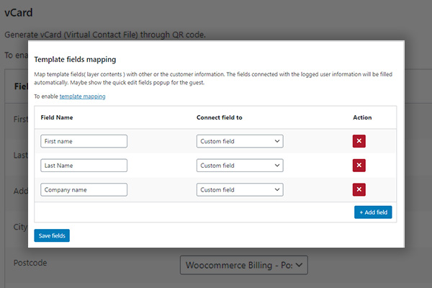Click the Last Name input field

coord(84,166)
